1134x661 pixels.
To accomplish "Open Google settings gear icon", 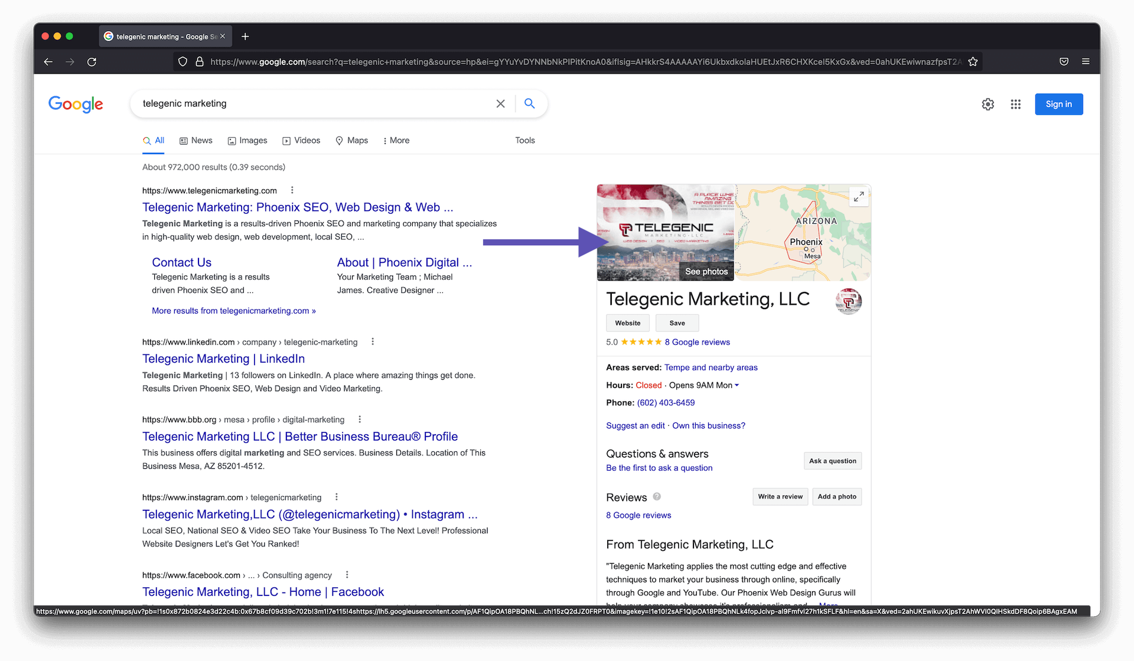I will click(x=988, y=104).
